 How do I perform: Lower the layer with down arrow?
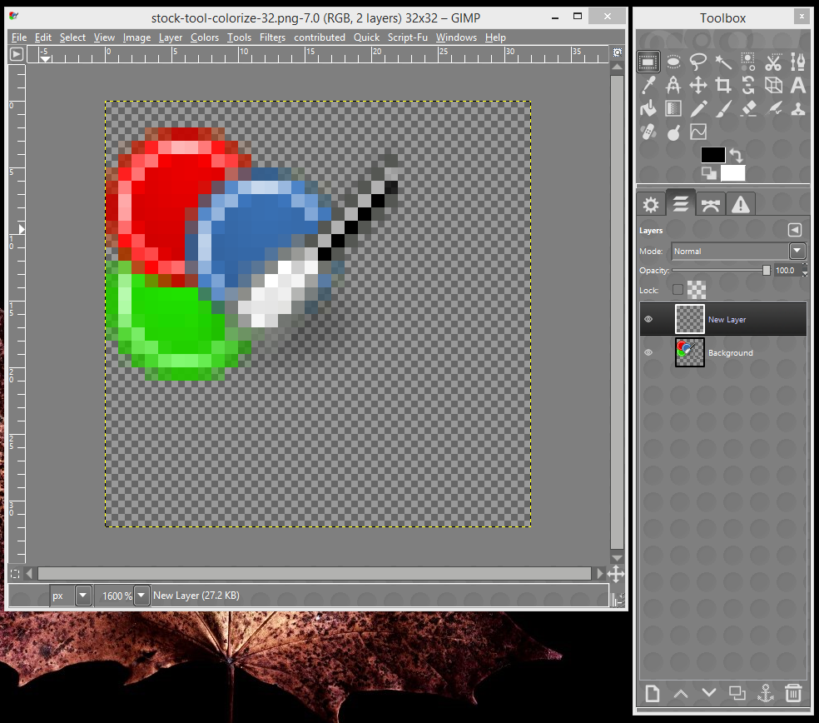pos(709,693)
